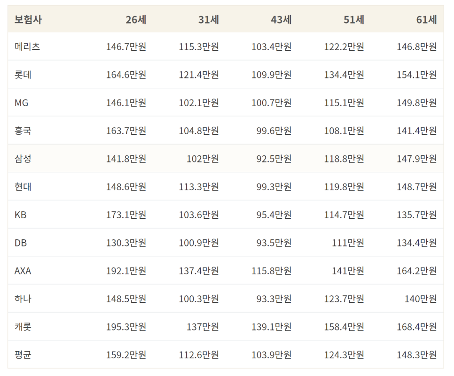Click the 173.1만원 cell for KB
The image size is (454, 376).
coord(126,215)
